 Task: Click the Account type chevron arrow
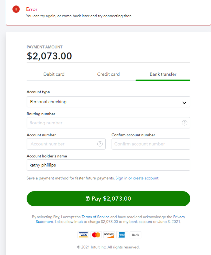184,103
